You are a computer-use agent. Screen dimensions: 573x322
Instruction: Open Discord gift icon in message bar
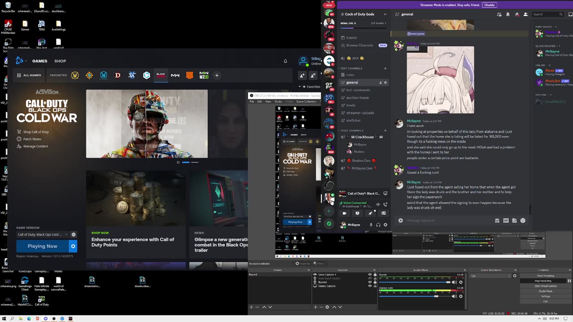pos(497,220)
